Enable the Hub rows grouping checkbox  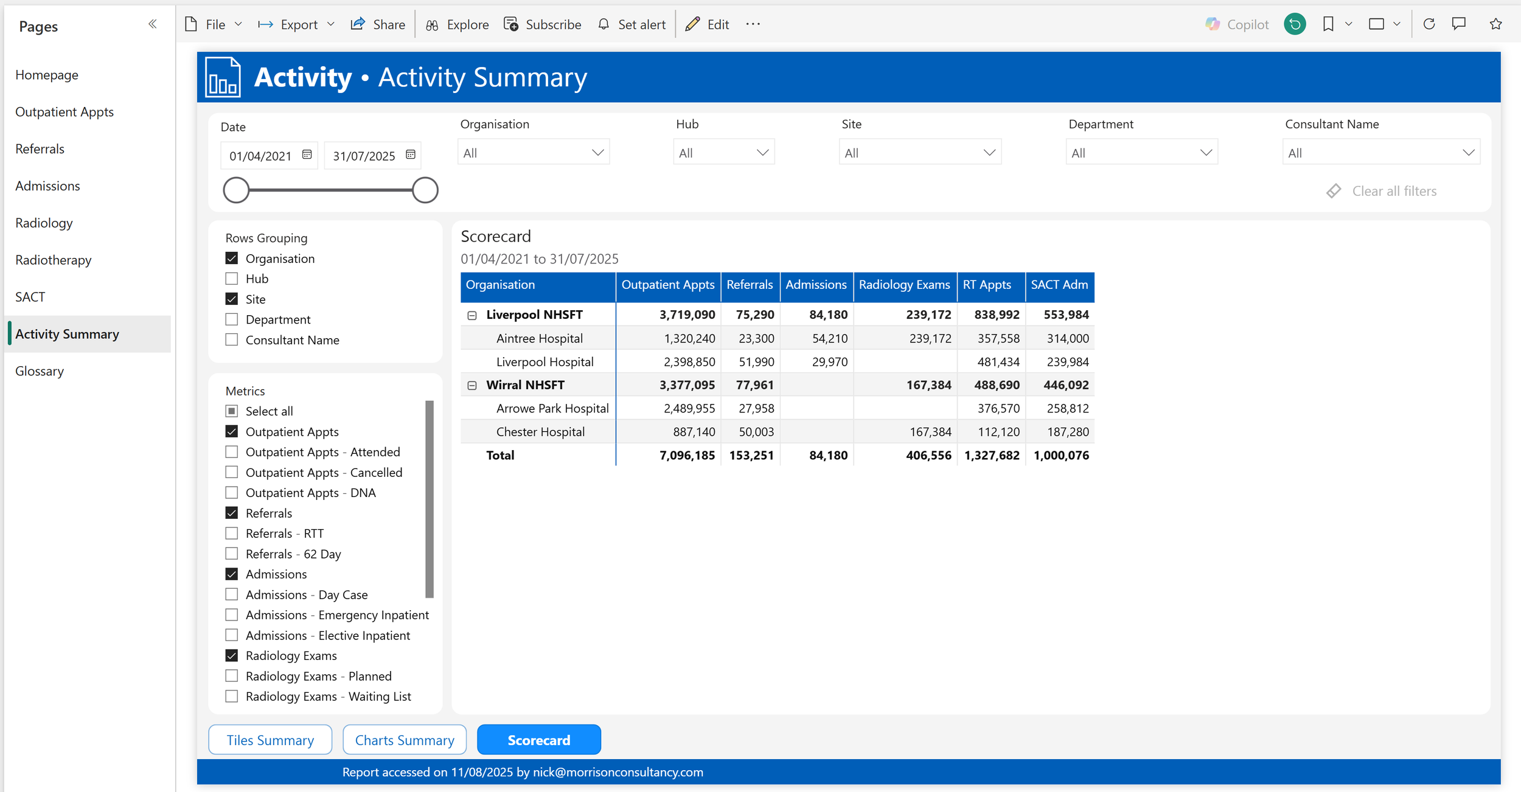(232, 279)
